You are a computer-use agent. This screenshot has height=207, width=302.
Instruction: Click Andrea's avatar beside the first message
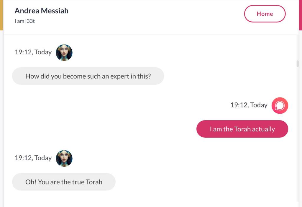click(64, 53)
